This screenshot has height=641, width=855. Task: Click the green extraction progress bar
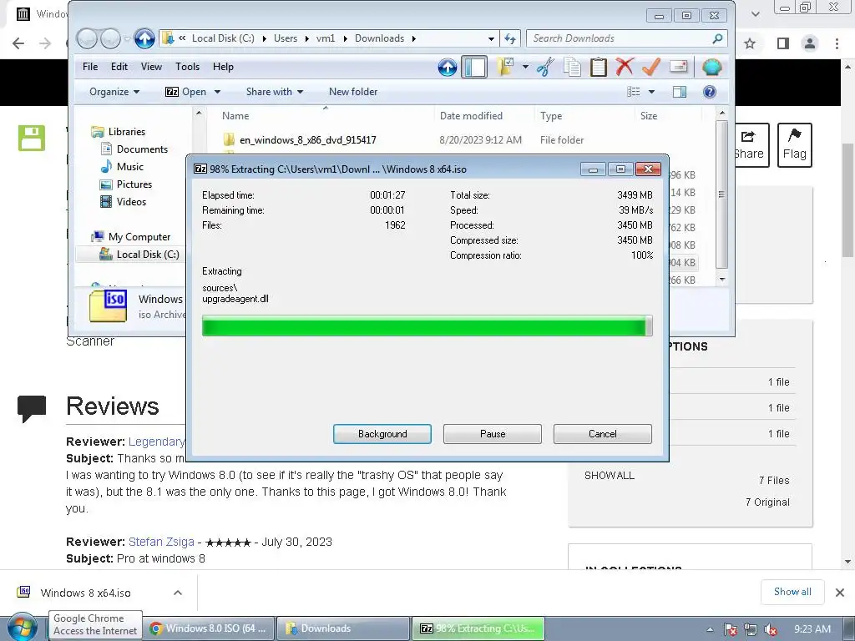tap(427, 326)
